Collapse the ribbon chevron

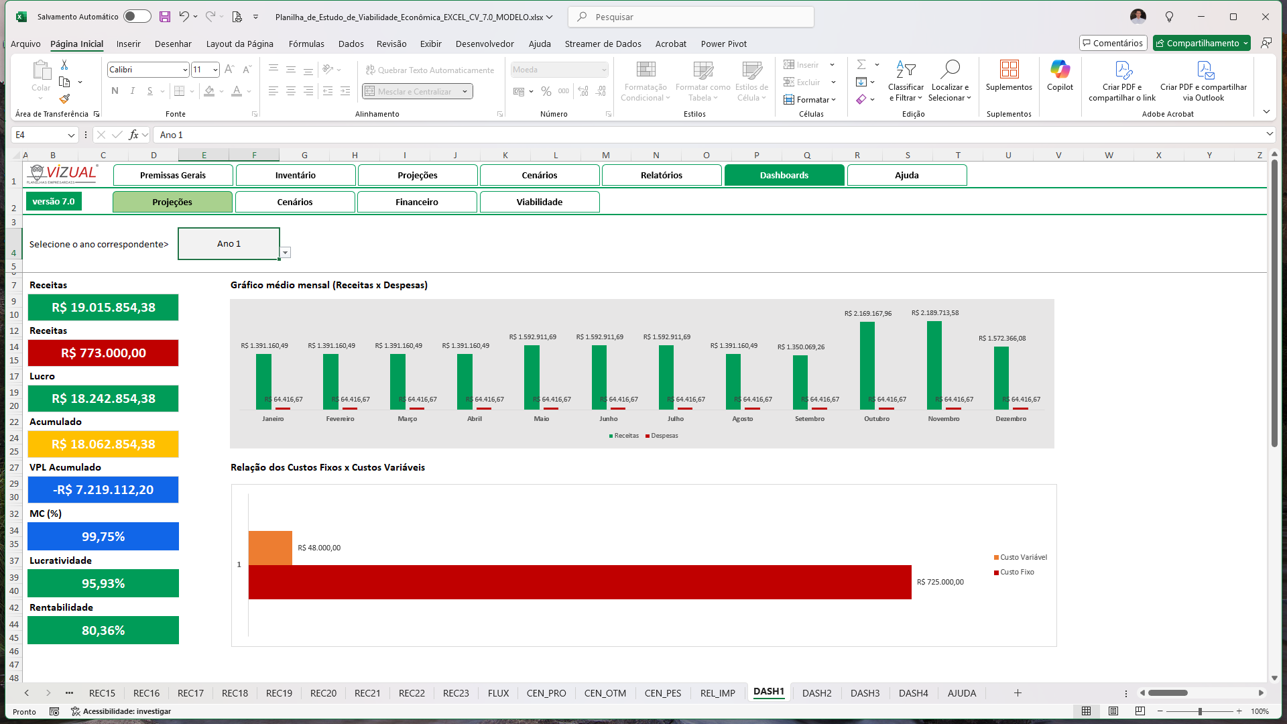(1266, 112)
